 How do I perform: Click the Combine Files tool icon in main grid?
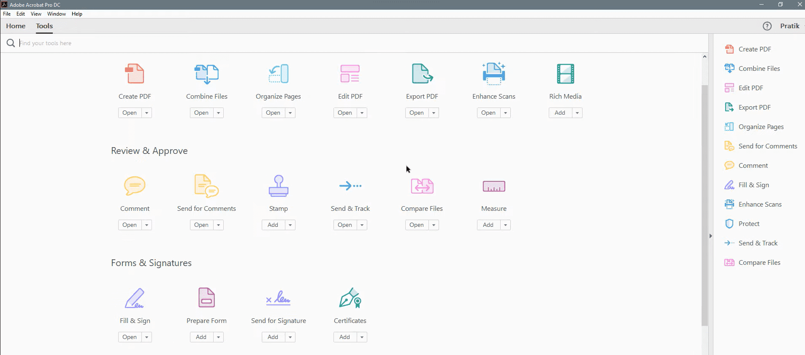click(206, 74)
